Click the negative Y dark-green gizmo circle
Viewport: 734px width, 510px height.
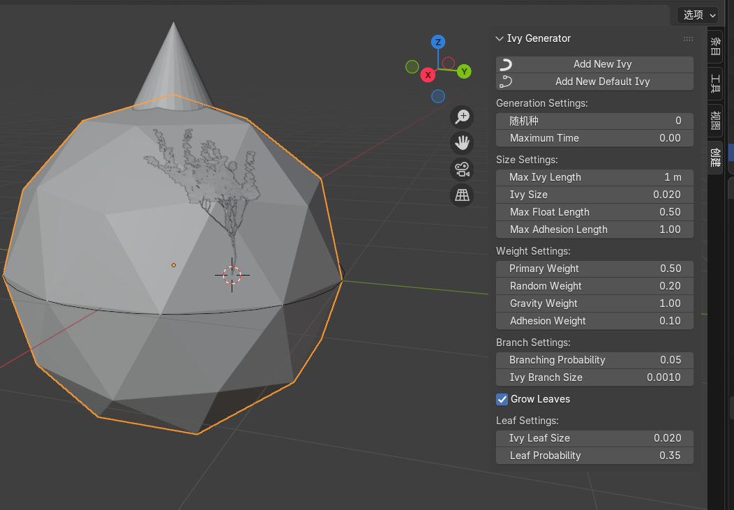click(x=412, y=67)
